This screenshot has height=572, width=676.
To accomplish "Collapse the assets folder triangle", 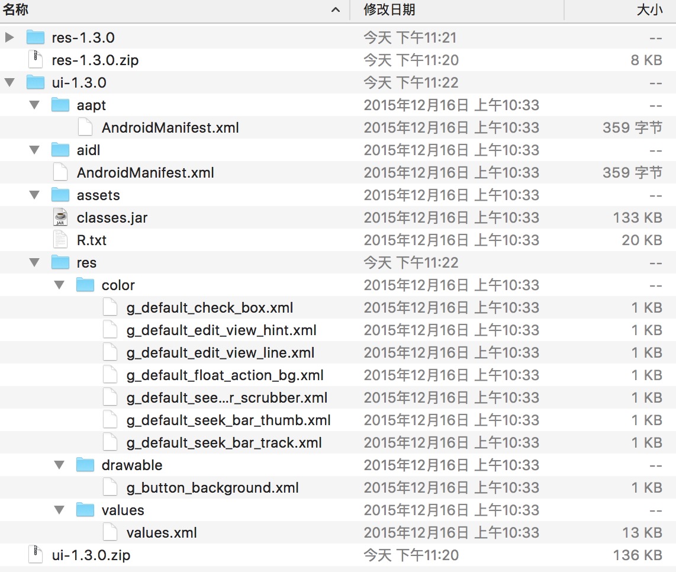I will click(x=34, y=195).
